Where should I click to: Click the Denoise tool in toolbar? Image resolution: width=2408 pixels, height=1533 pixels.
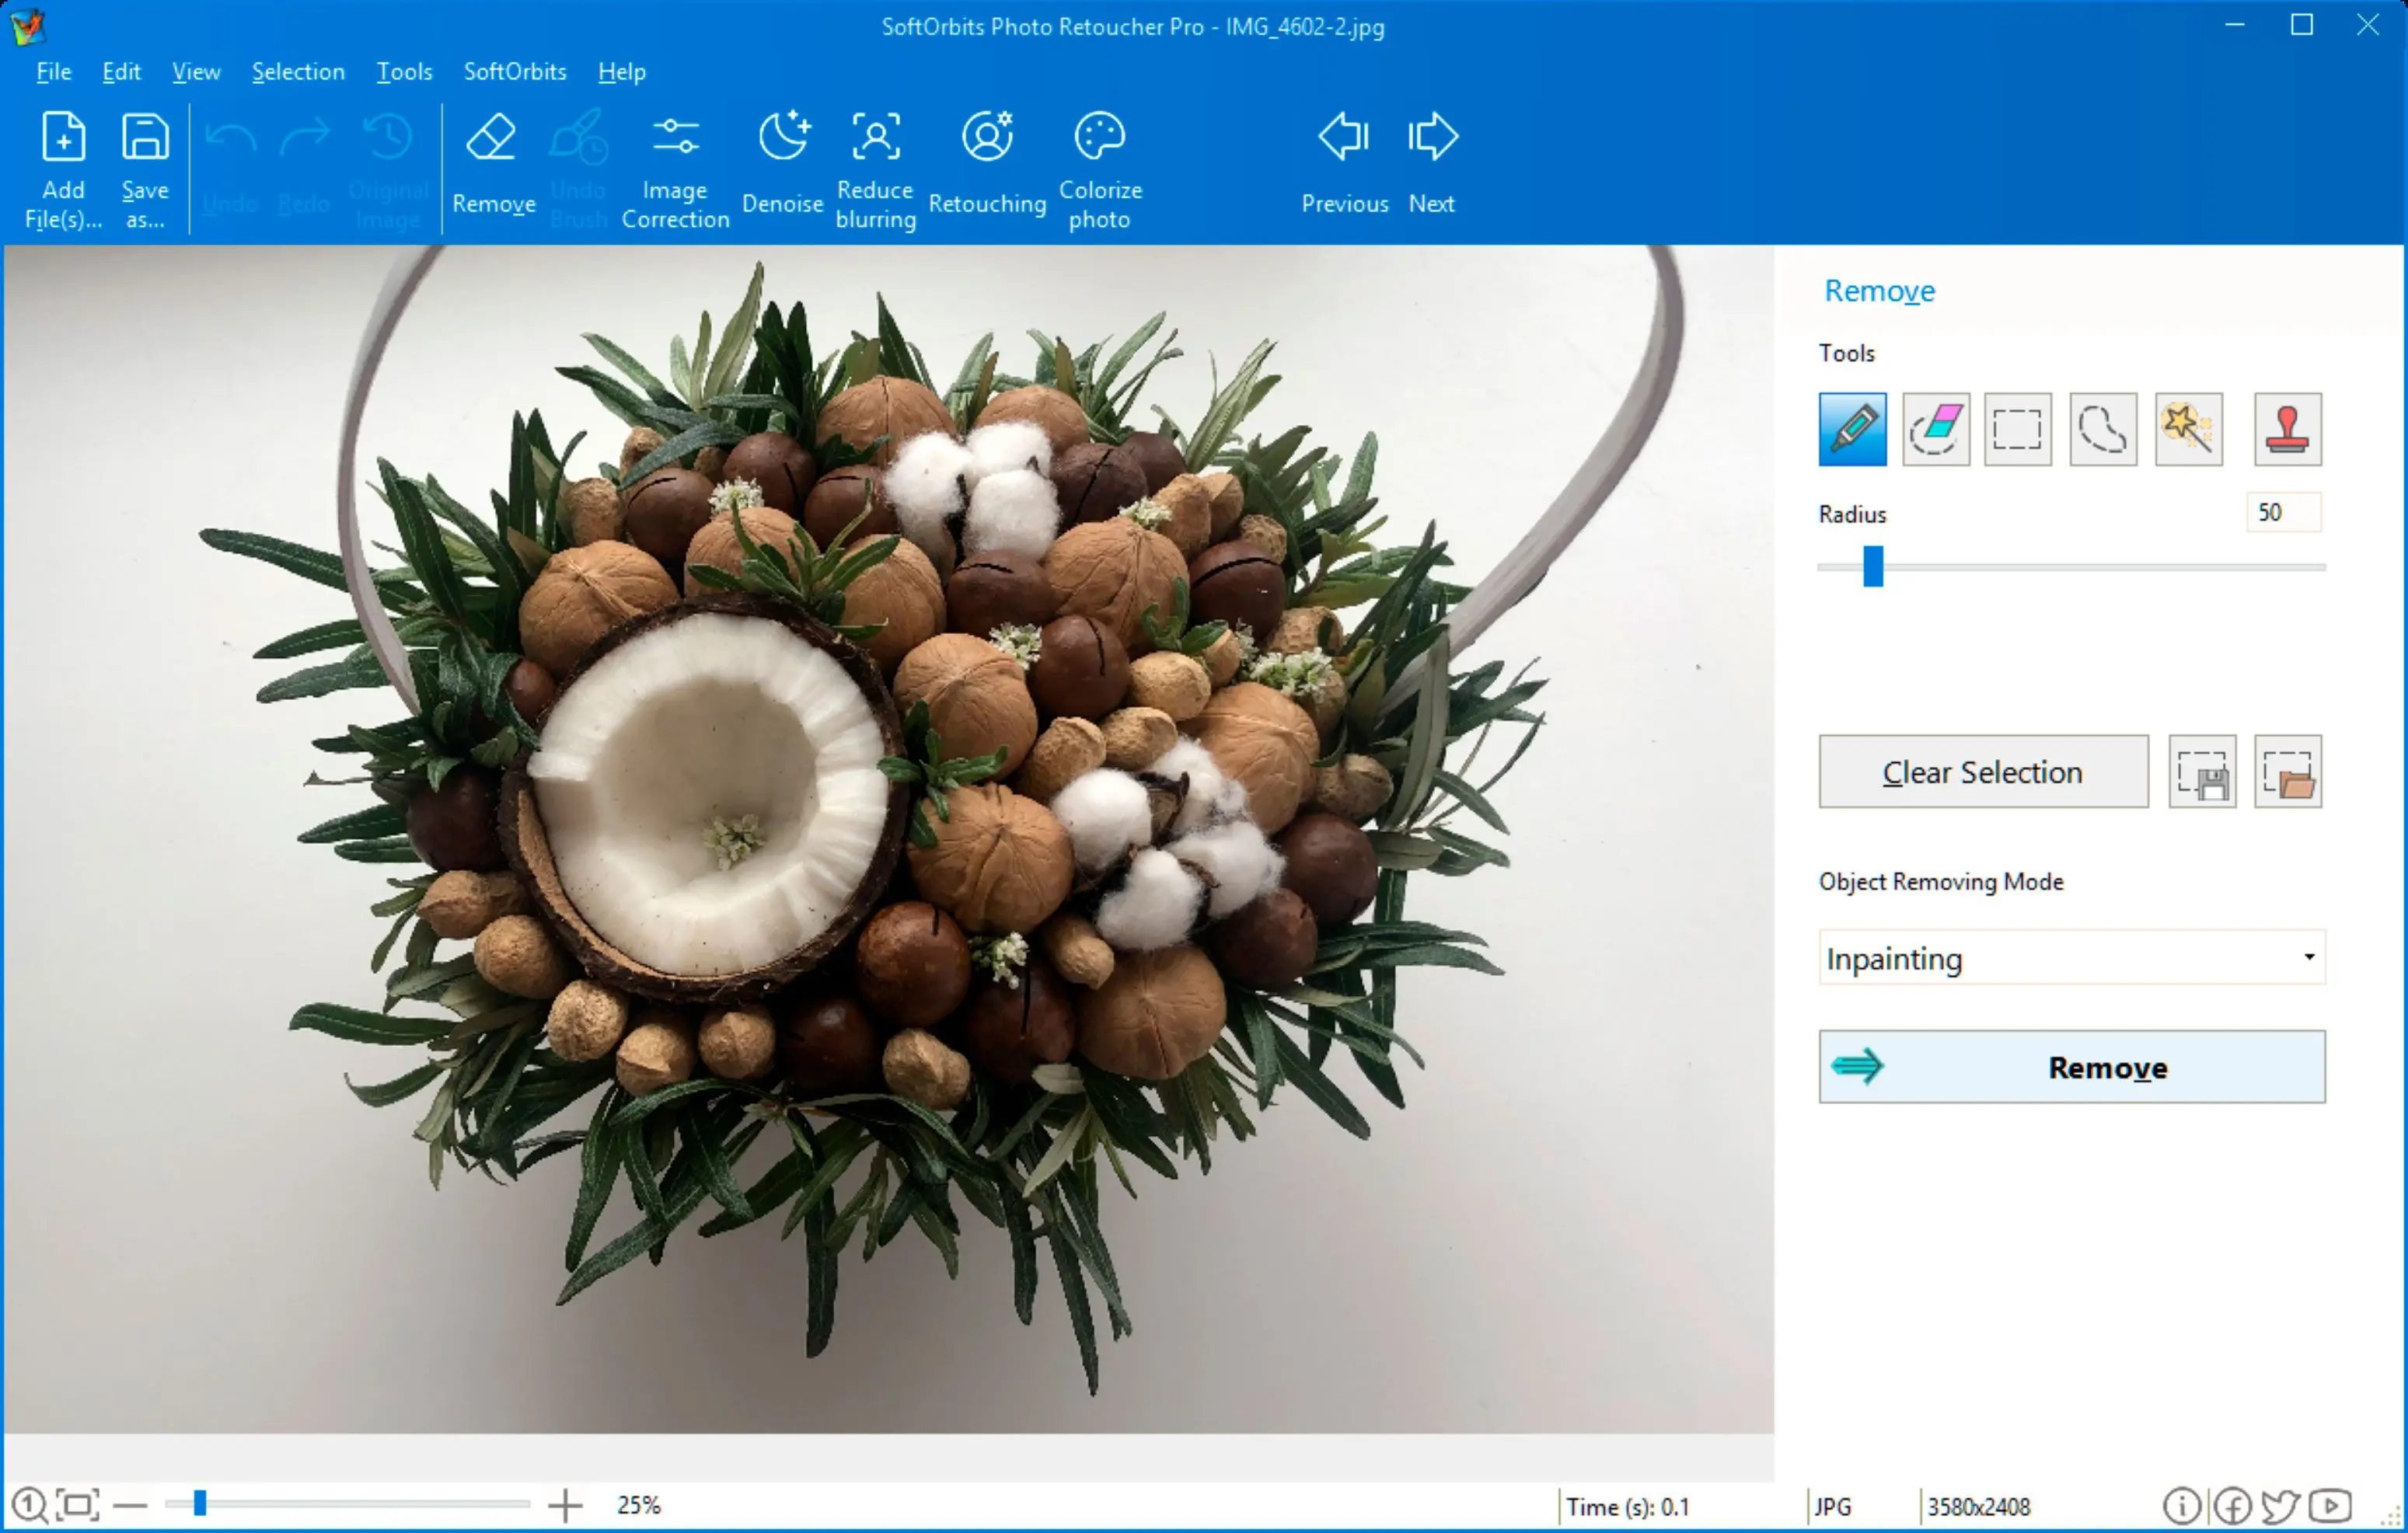tap(780, 165)
